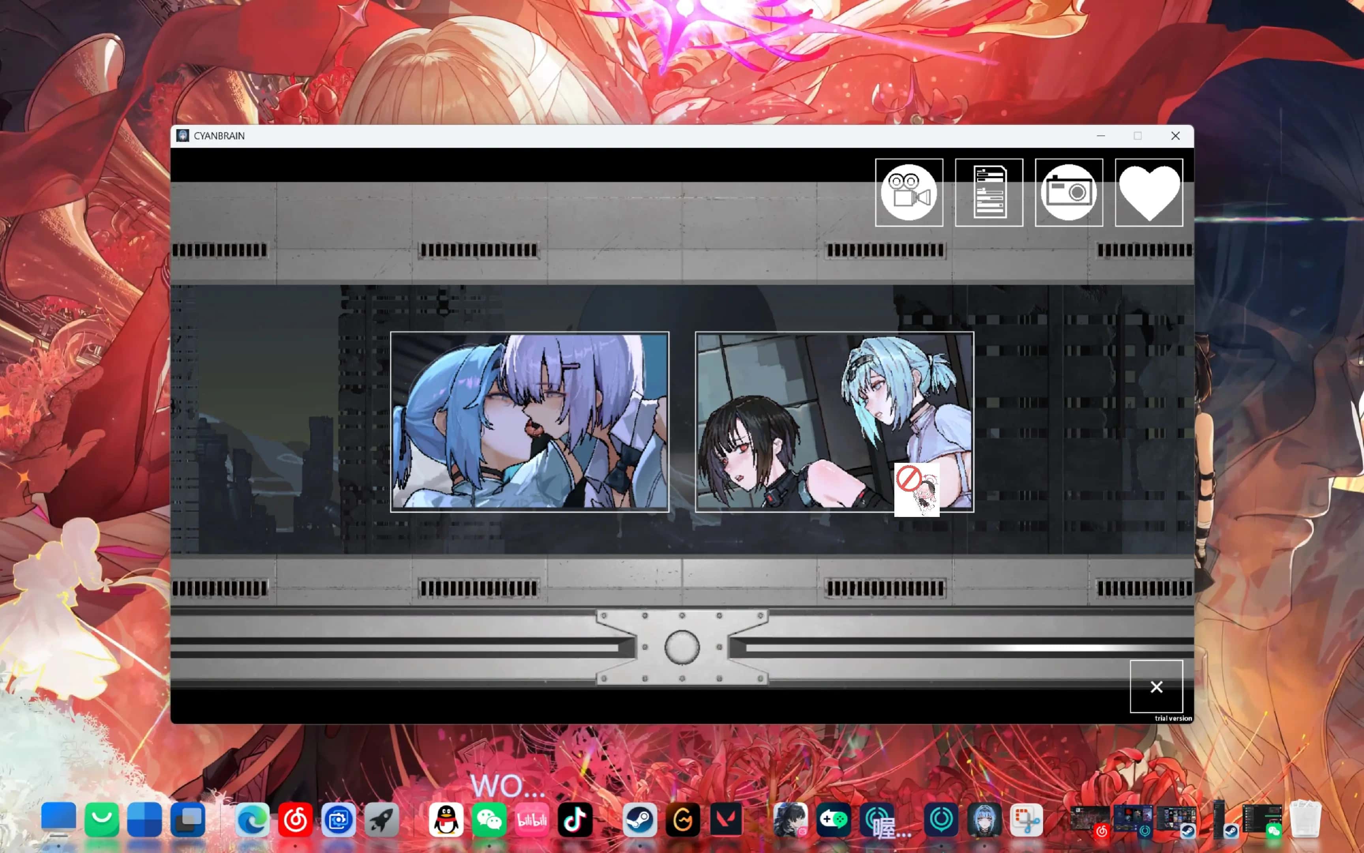Open Steam from the dock
This screenshot has height=853, width=1364.
(x=640, y=819)
